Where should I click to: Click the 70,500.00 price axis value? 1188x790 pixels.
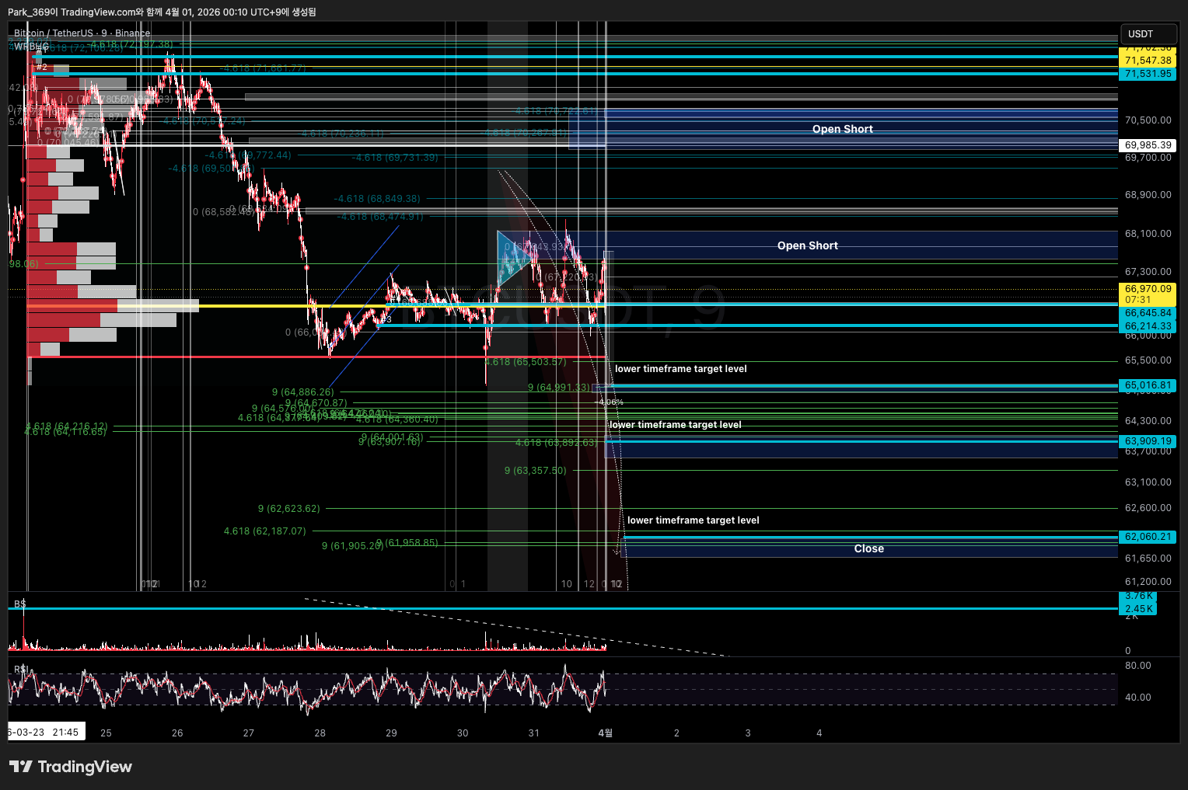click(1148, 120)
